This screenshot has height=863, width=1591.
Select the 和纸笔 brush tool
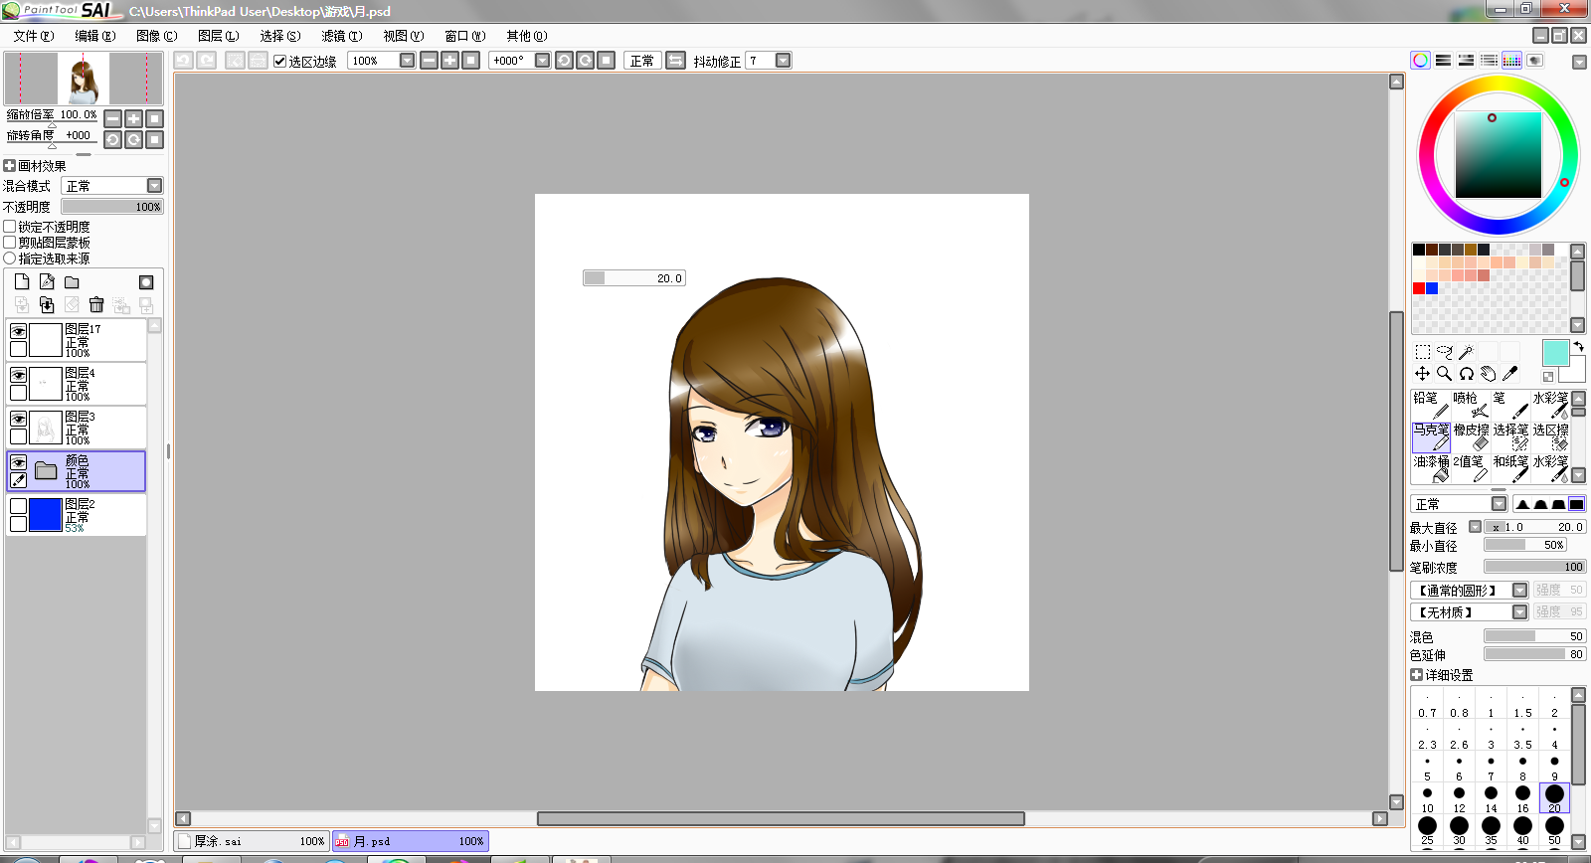click(x=1510, y=468)
